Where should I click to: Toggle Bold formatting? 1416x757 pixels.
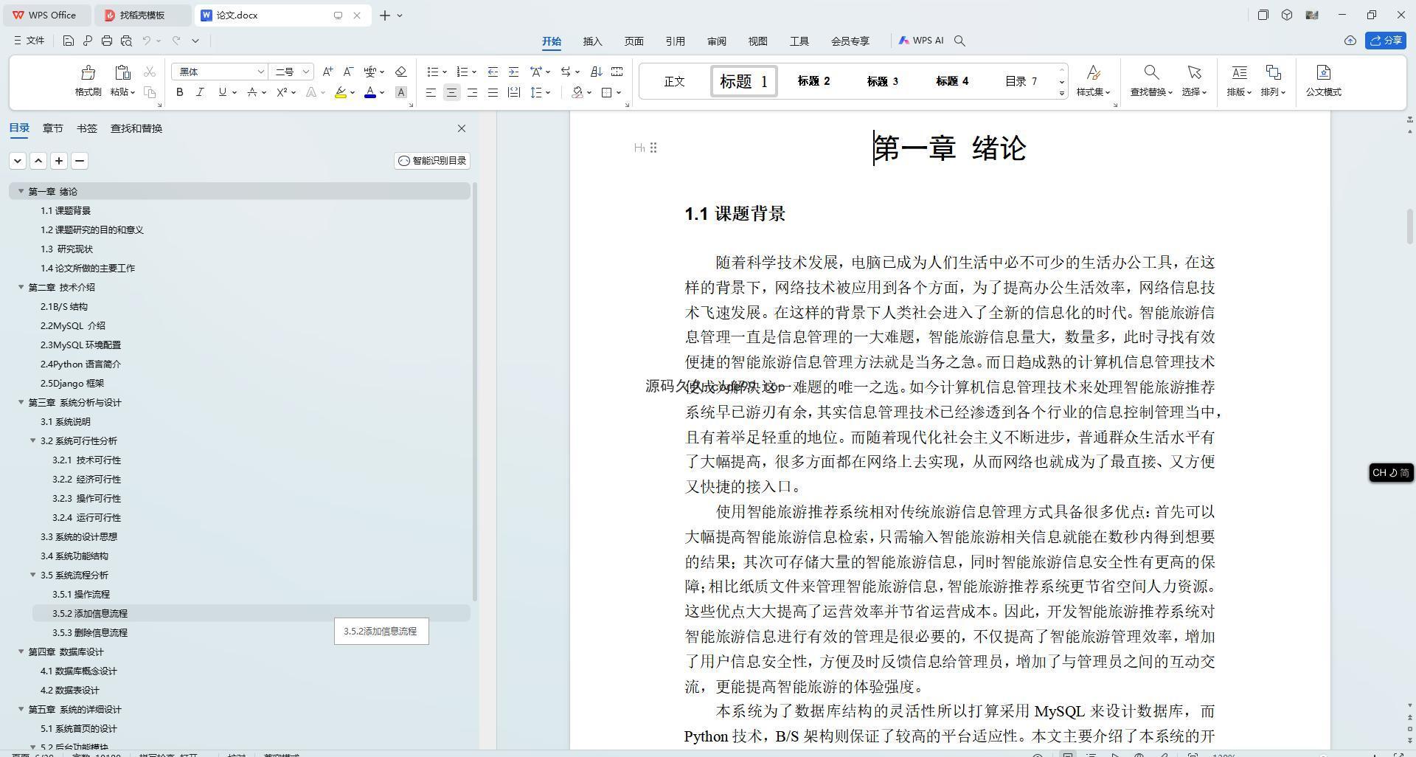point(179,92)
